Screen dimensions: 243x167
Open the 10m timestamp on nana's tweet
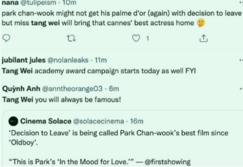coord(69,3)
